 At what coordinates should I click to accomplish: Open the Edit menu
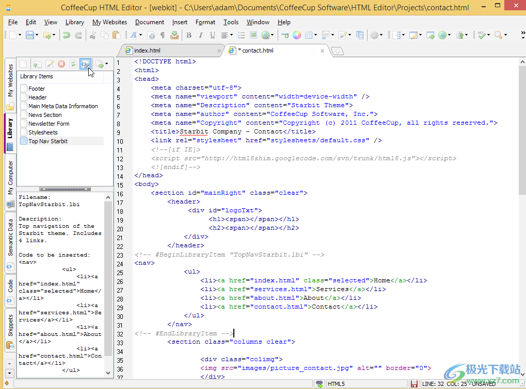tap(31, 22)
